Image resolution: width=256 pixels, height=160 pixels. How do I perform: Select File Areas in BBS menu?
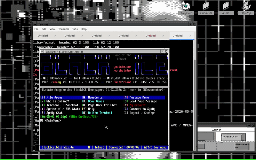[x=52, y=98]
